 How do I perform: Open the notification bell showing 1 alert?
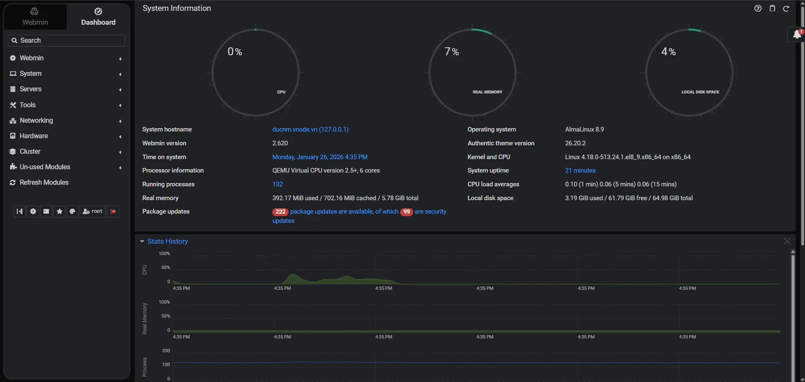point(797,34)
